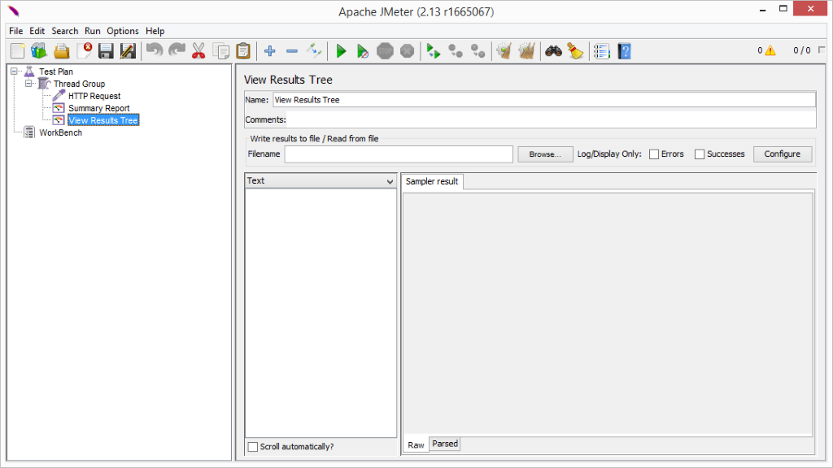The width and height of the screenshot is (833, 468).
Task: Click the Open file folder icon
Action: click(x=61, y=51)
